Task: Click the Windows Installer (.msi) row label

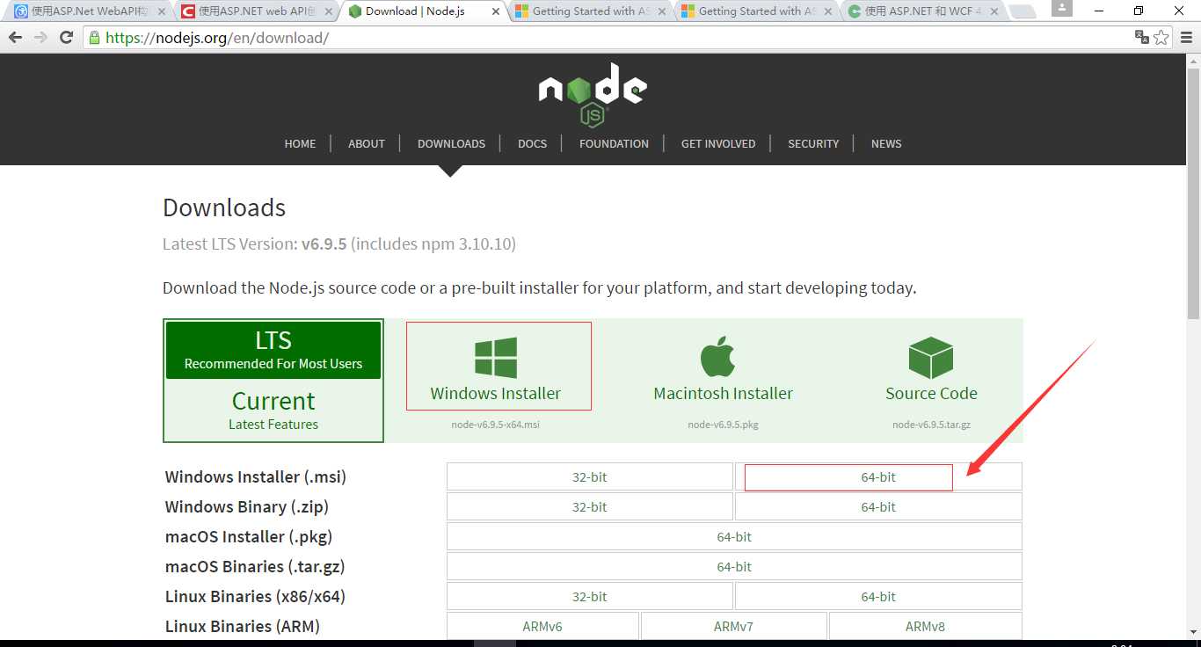Action: 256,476
